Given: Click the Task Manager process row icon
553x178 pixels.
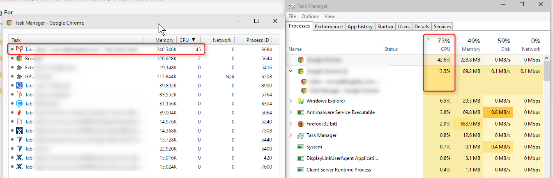Looking at the screenshot, I should coord(300,135).
